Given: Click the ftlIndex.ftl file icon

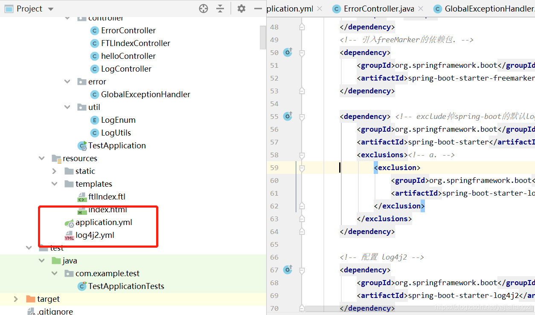Looking at the screenshot, I should point(82,197).
